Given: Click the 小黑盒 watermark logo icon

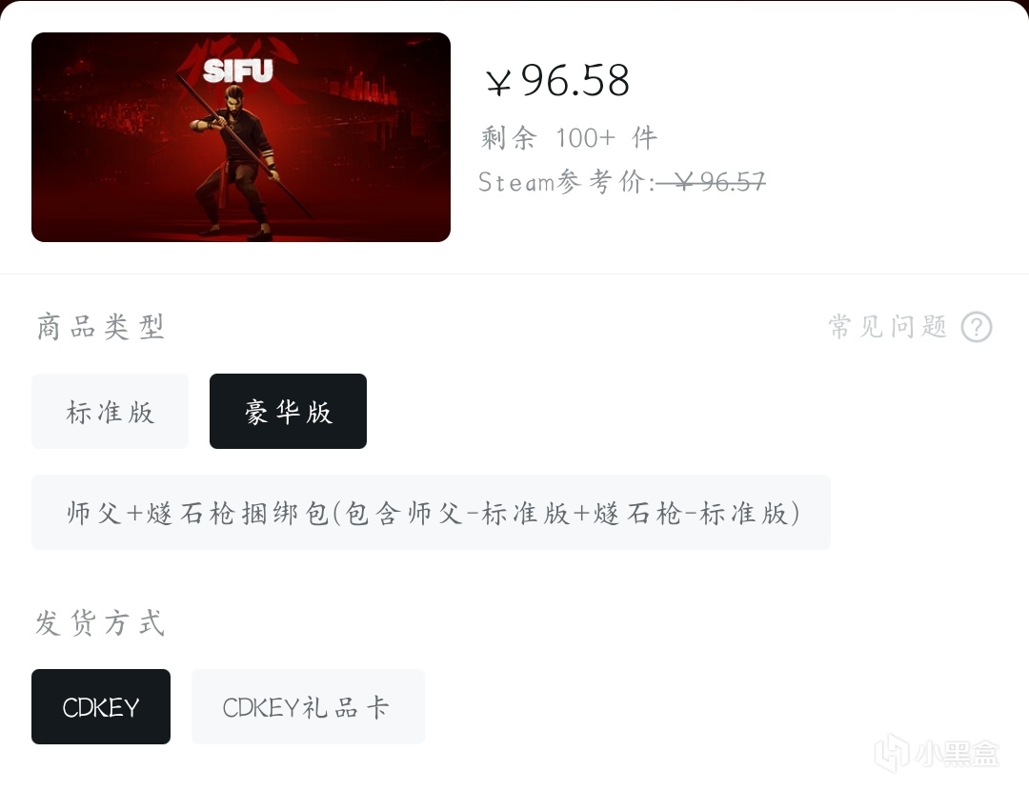Looking at the screenshot, I should click(x=893, y=752).
